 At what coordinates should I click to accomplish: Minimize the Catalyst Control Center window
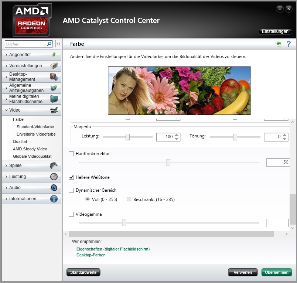click(280, 9)
